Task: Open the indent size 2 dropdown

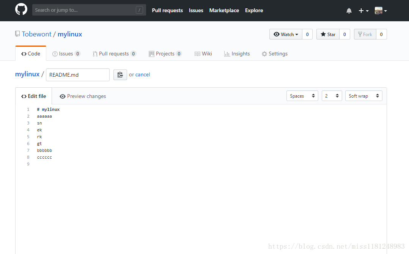Action: click(332, 96)
